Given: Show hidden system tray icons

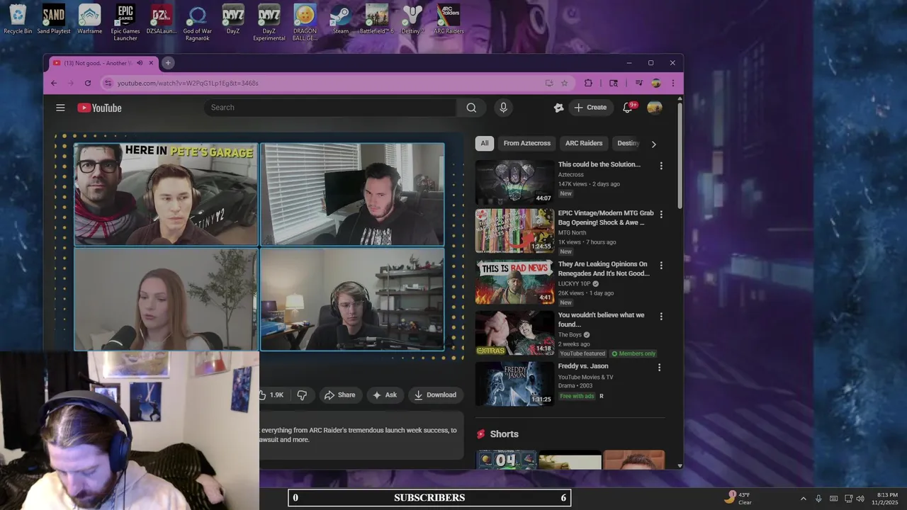Looking at the screenshot, I should (x=803, y=498).
